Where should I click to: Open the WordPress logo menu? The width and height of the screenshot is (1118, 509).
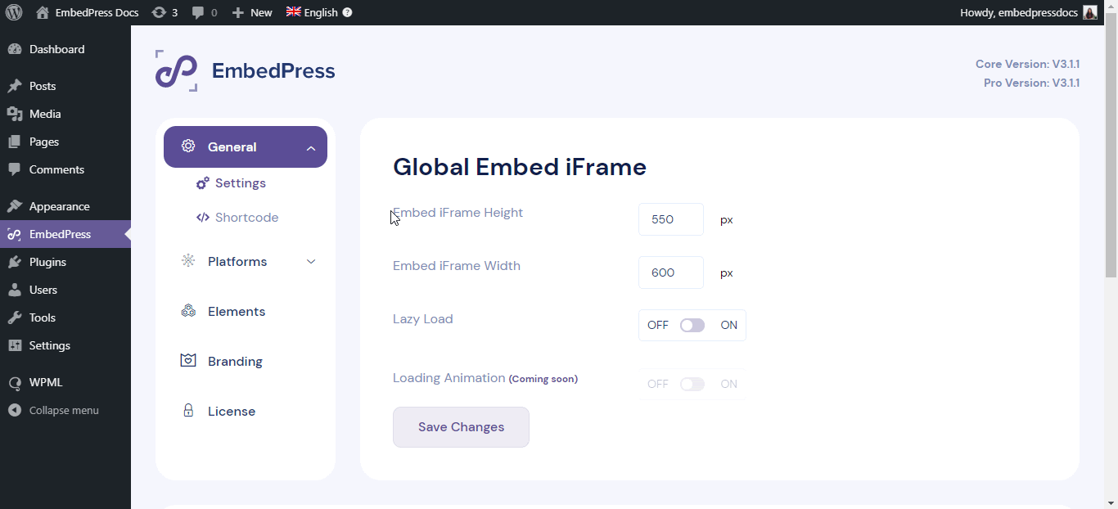(x=13, y=11)
